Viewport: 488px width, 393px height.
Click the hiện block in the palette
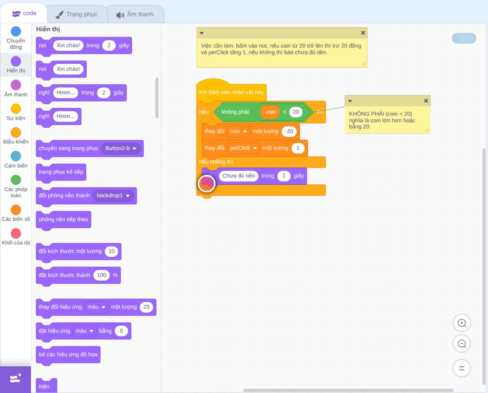(47, 386)
